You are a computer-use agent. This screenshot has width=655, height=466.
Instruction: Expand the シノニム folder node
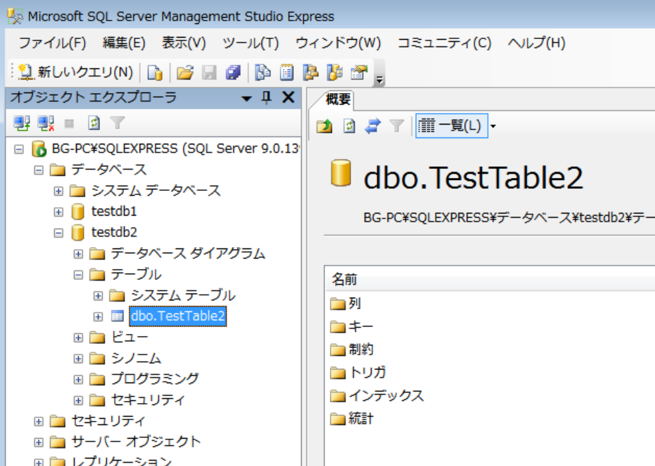click(78, 359)
